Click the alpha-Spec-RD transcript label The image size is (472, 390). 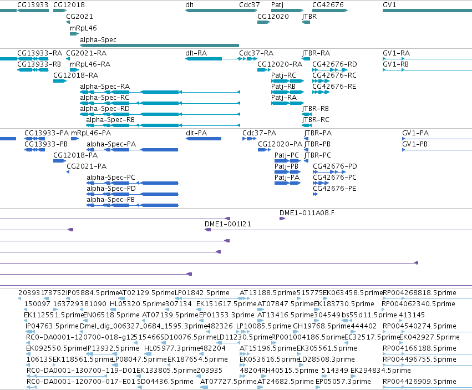[x=105, y=109]
